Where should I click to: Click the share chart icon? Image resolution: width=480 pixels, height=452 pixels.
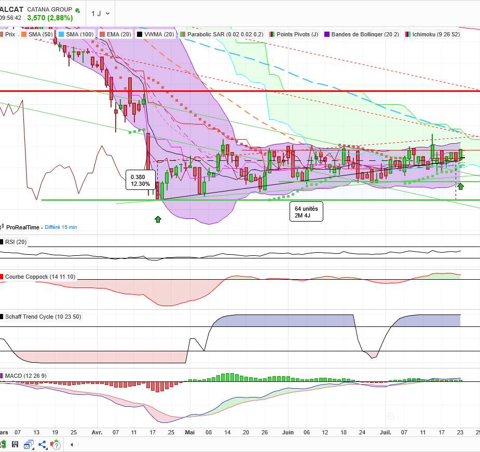tap(43, 444)
